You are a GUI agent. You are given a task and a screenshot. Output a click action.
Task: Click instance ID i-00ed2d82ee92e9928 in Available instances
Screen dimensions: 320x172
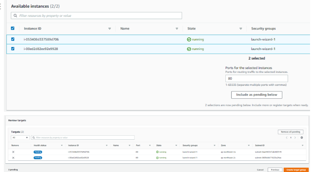(41, 49)
